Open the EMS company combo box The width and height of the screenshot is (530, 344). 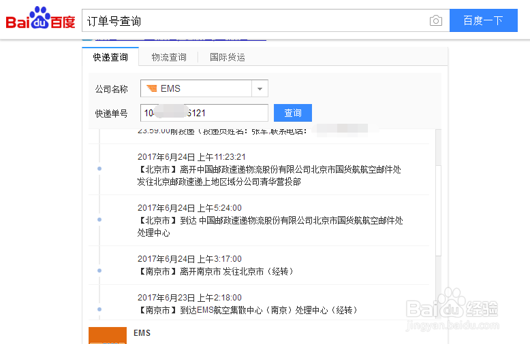coord(204,88)
